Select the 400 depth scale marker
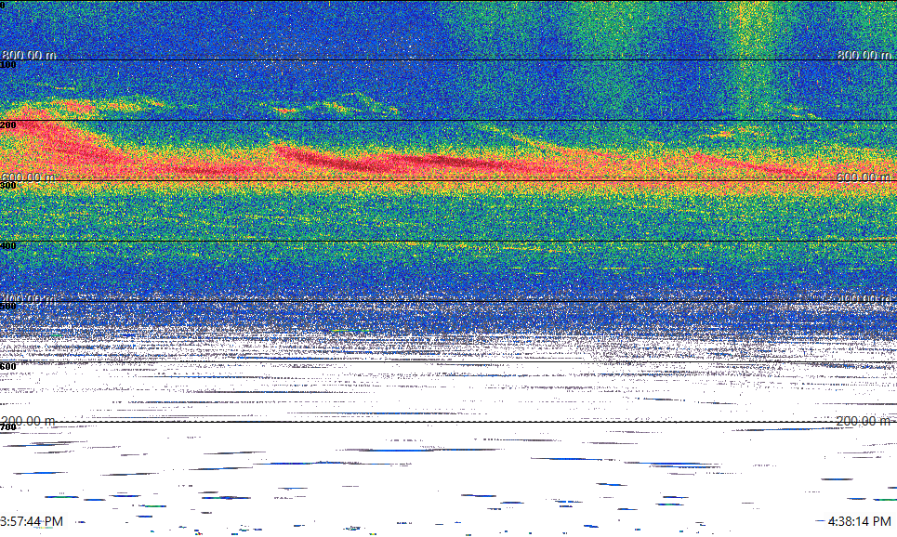Image resolution: width=897 pixels, height=537 pixels. [8, 246]
